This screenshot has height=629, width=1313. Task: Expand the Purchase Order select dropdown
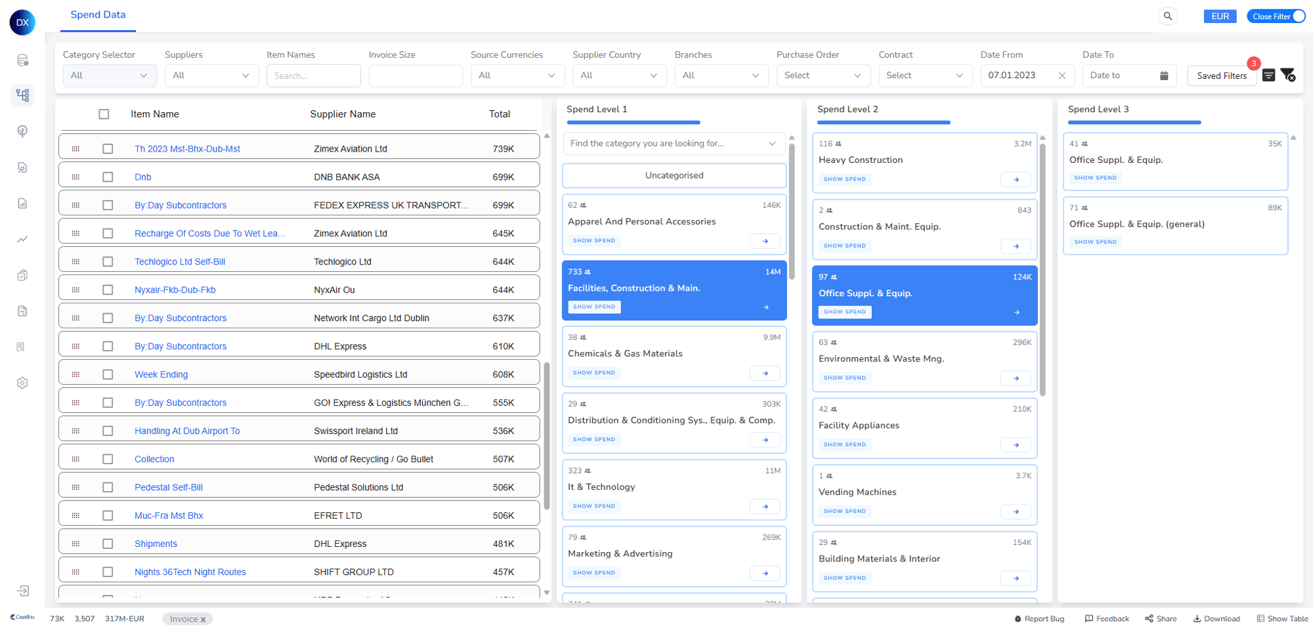pos(823,76)
